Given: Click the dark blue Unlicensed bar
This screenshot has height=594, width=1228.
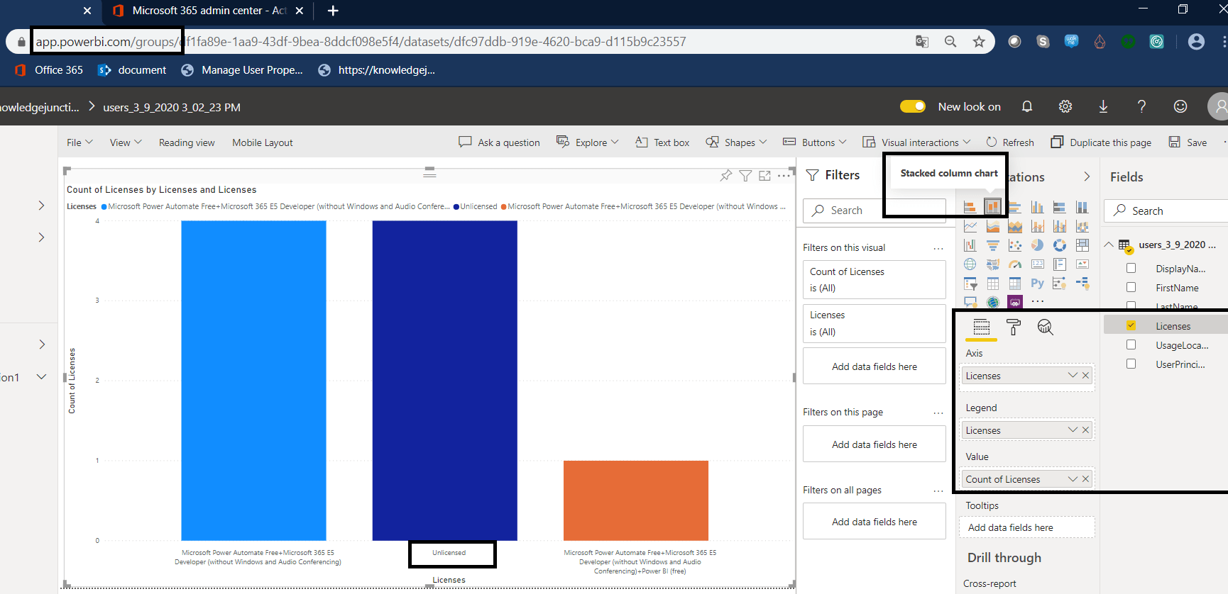Looking at the screenshot, I should (x=445, y=381).
